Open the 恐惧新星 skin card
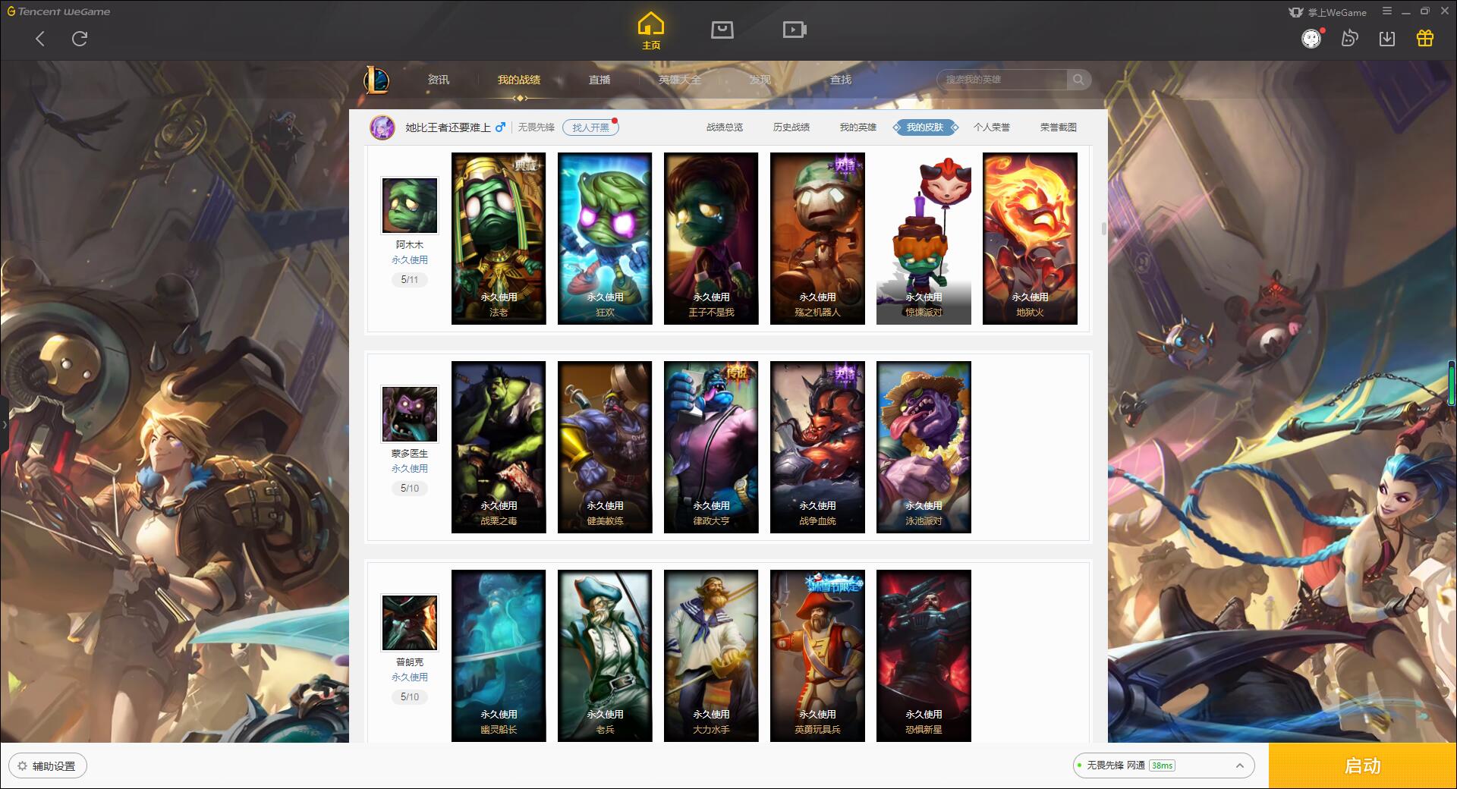The height and width of the screenshot is (789, 1457). click(x=924, y=655)
